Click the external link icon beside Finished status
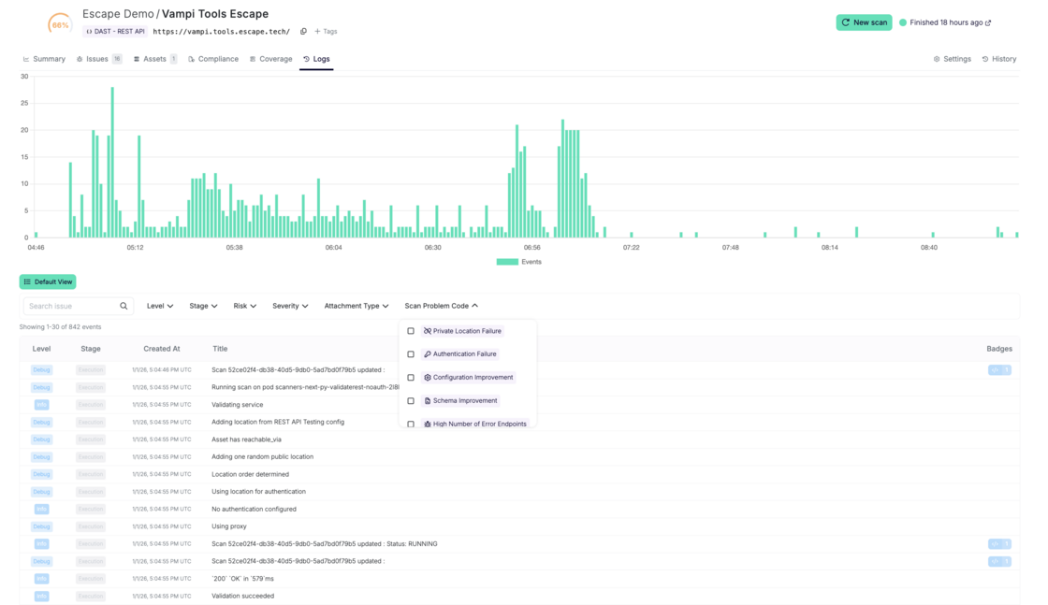The height and width of the screenshot is (605, 1048). (988, 22)
